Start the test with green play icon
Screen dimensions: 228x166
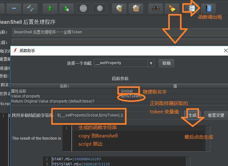pyautogui.click(x=50, y=8)
